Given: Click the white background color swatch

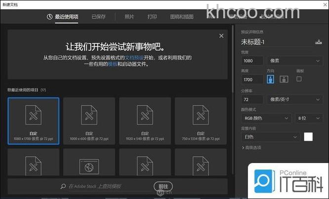Looking at the screenshot, I should click(308, 137).
